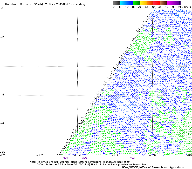Click the note 'Black circles indicate possible contamination'
Viewport: 192px width, 169px height.
[118, 165]
